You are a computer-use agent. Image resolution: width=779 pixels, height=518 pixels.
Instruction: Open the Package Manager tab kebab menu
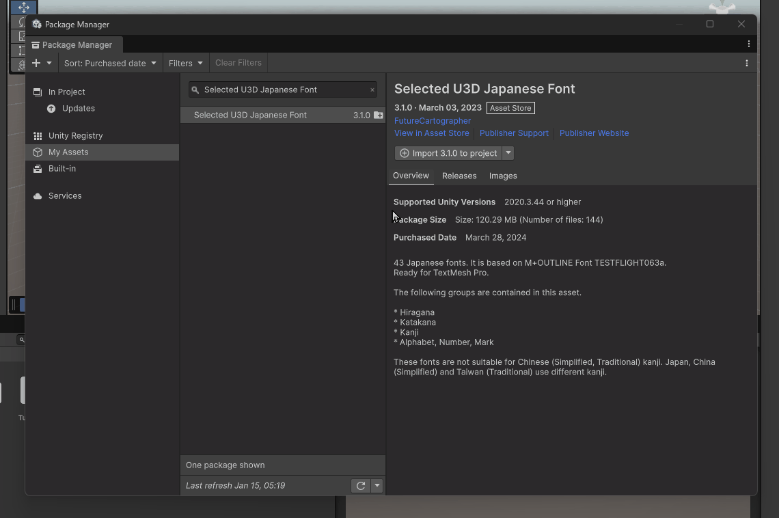(749, 44)
